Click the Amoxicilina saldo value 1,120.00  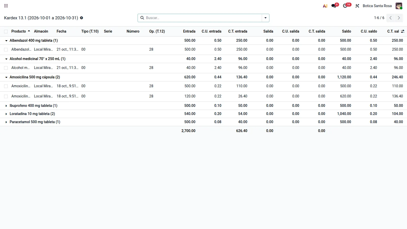coord(344,77)
